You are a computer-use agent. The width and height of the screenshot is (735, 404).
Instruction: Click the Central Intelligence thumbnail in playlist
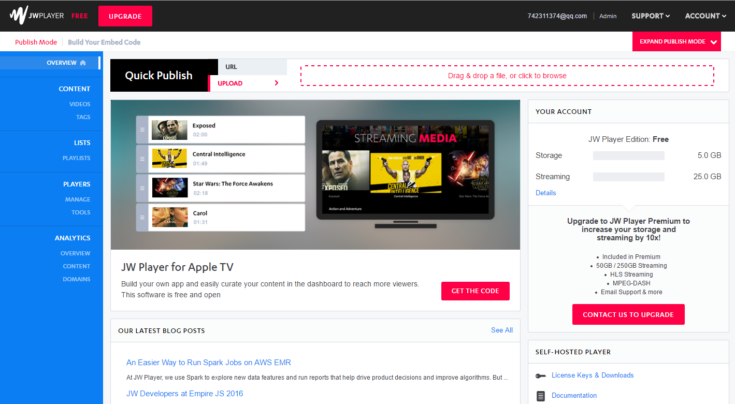tap(169, 158)
